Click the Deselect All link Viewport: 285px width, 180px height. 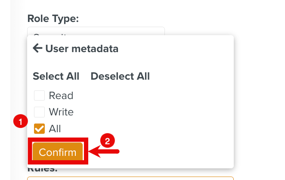pos(120,76)
